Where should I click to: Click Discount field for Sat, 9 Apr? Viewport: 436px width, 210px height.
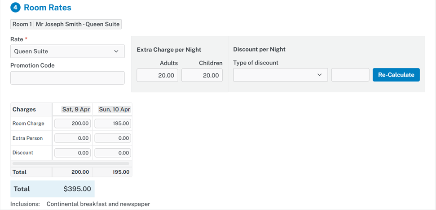coord(72,153)
